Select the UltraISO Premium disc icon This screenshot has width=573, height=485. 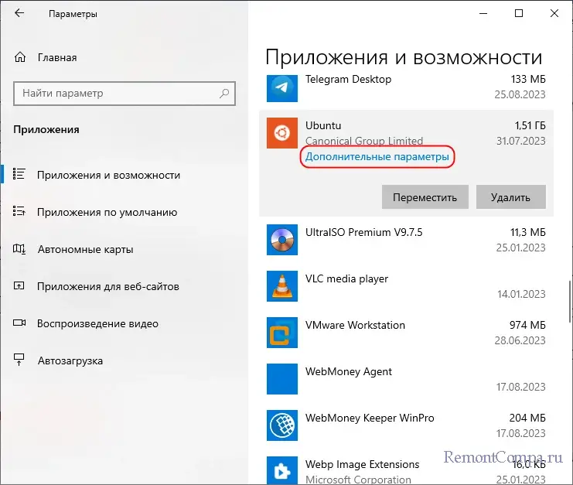coord(281,240)
